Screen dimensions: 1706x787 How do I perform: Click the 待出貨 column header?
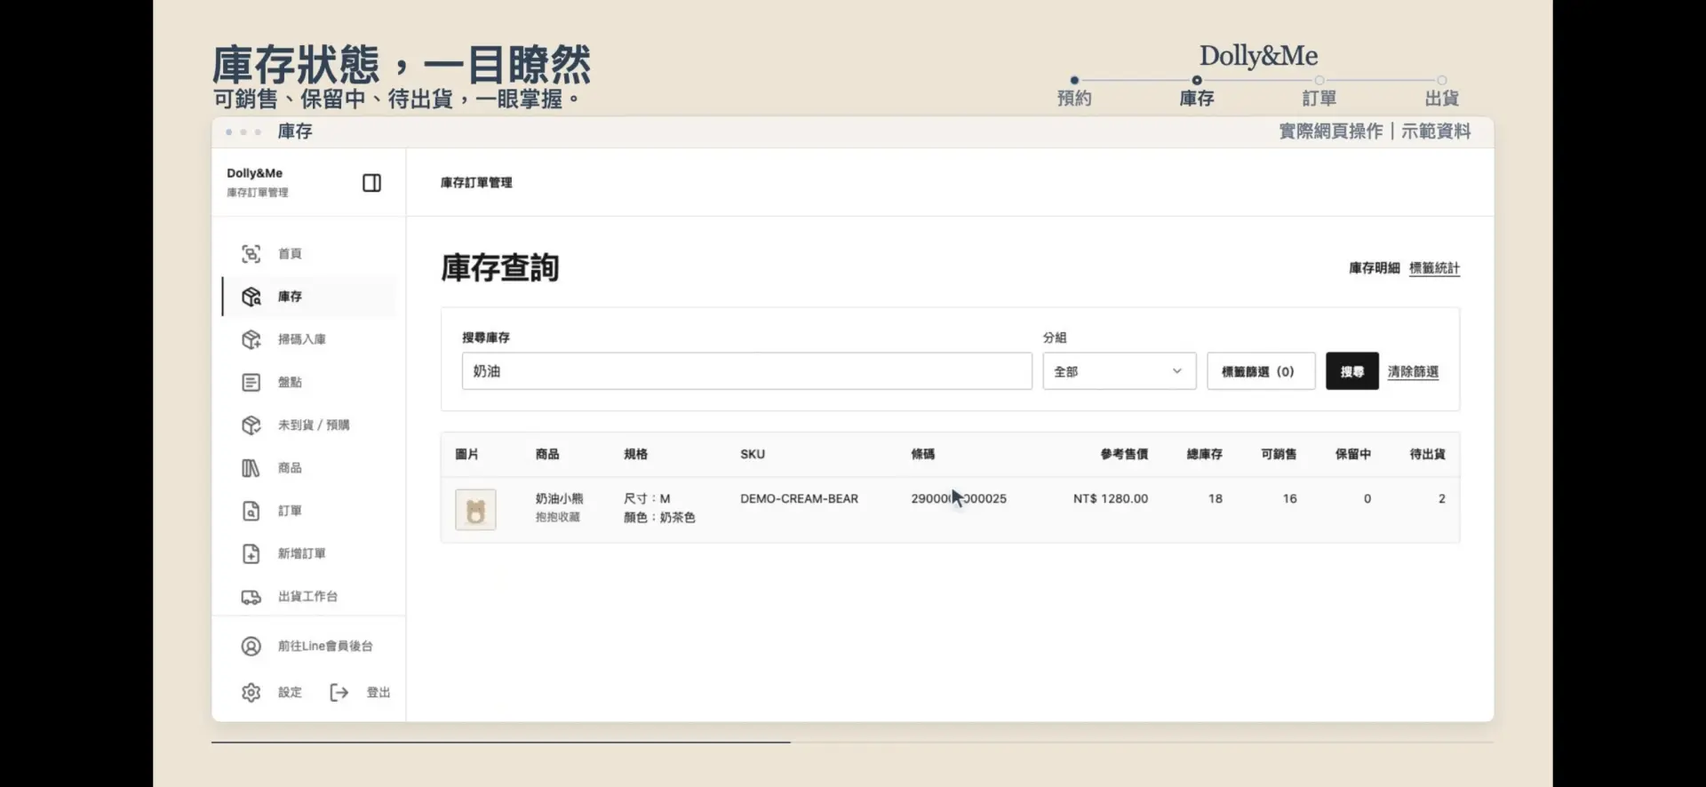(1427, 454)
